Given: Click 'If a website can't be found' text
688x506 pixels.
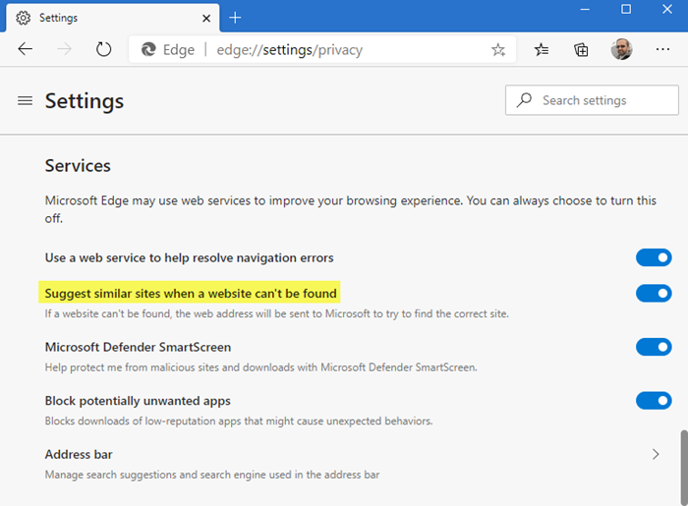Looking at the screenshot, I should click(x=276, y=313).
